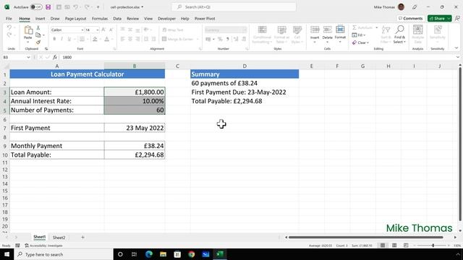Viewport: 463px width, 260px height.
Task: Toggle Bold formatting
Action: point(54,39)
